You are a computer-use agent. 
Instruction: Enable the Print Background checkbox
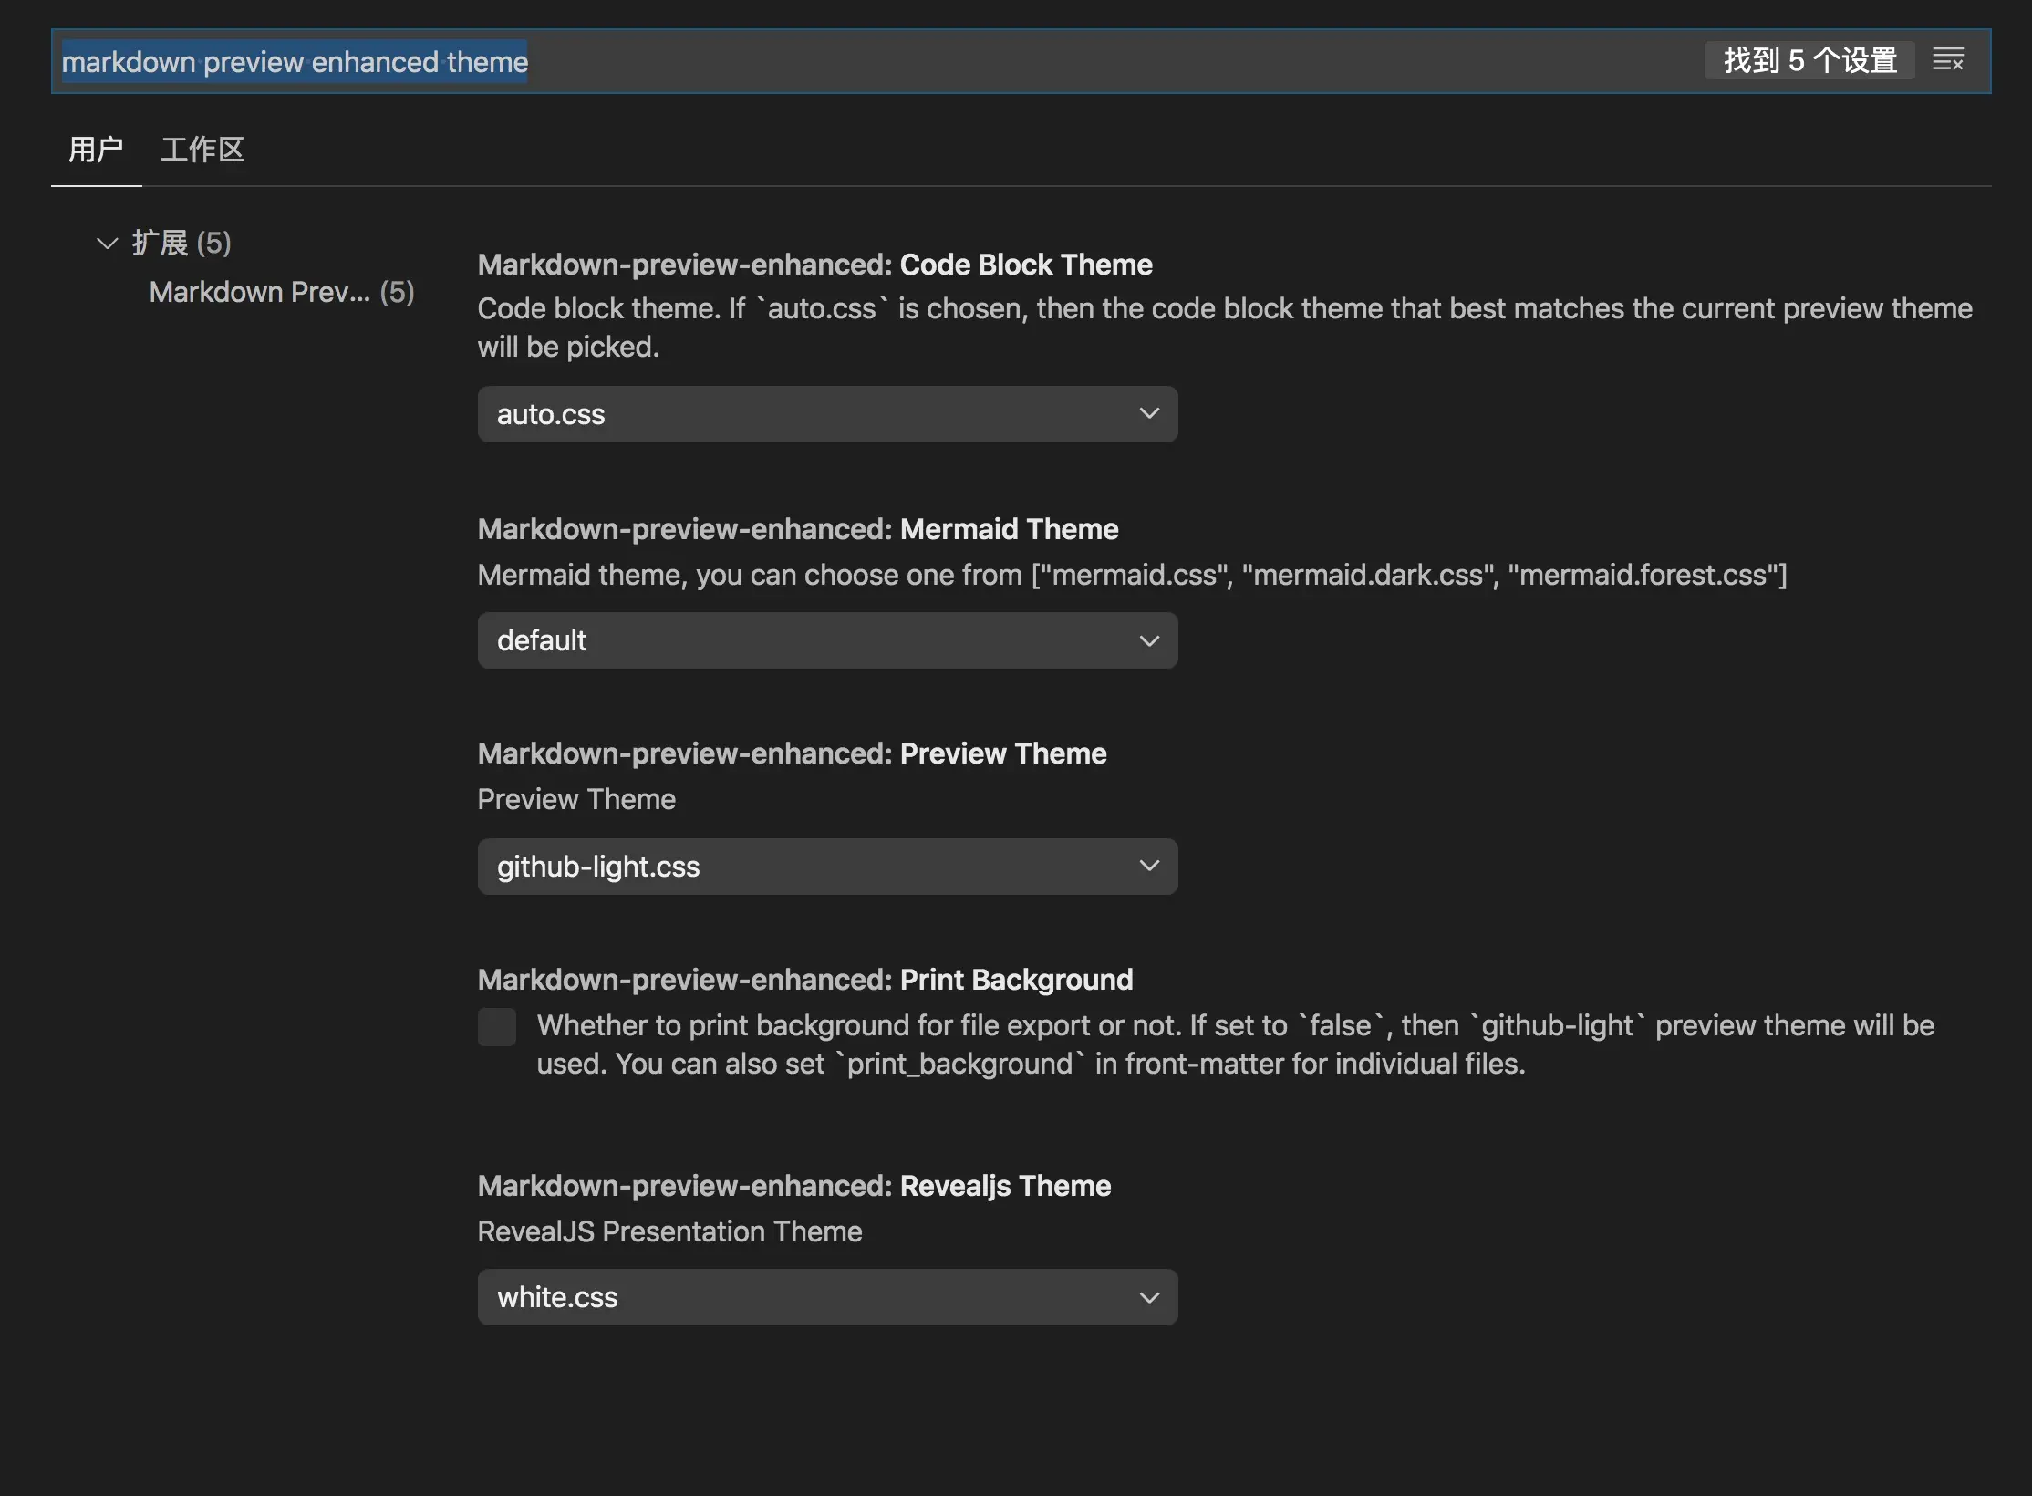(x=497, y=1027)
